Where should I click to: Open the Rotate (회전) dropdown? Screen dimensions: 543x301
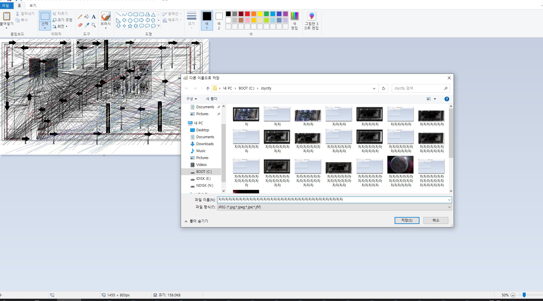60,26
